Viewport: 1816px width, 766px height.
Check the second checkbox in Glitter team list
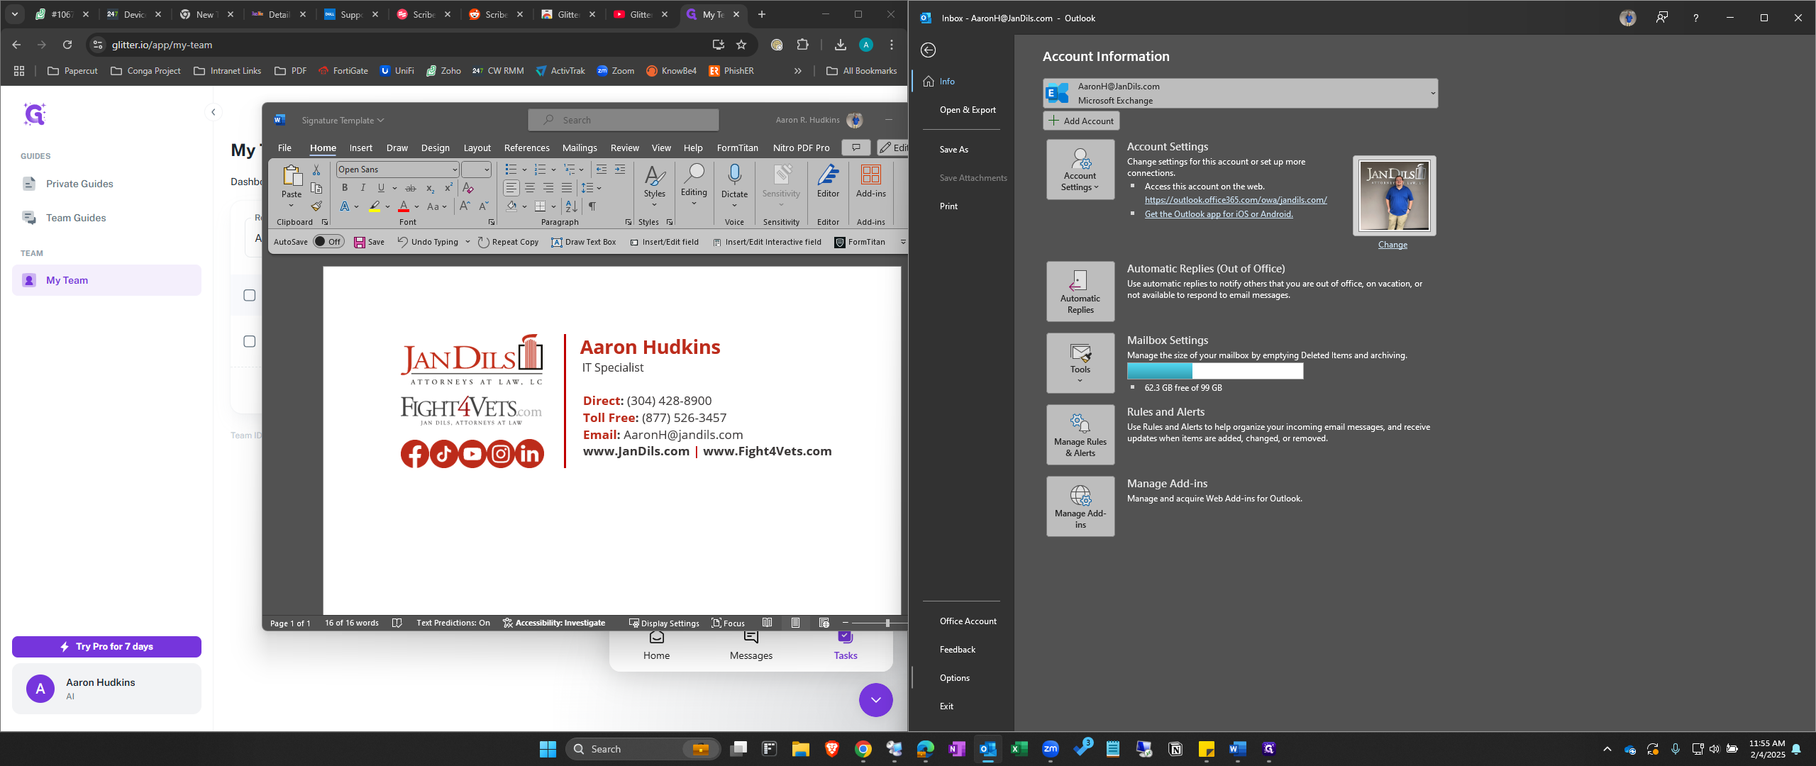pyautogui.click(x=250, y=341)
